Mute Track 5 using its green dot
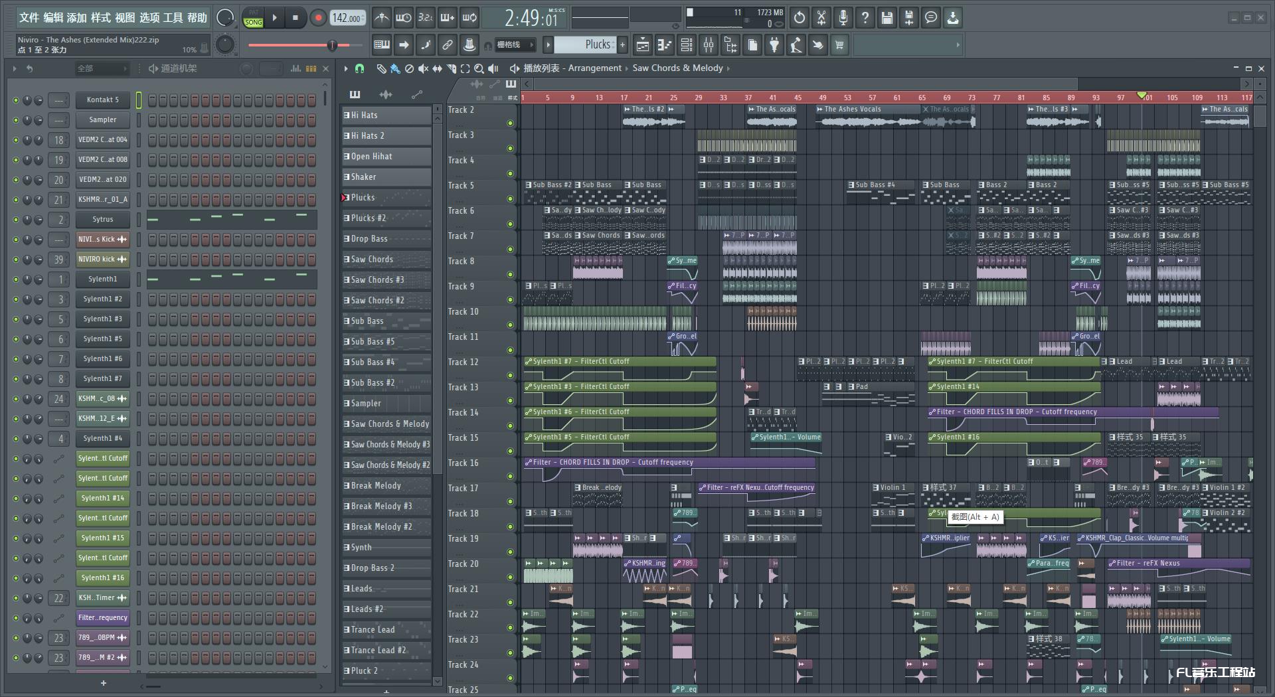 click(510, 199)
